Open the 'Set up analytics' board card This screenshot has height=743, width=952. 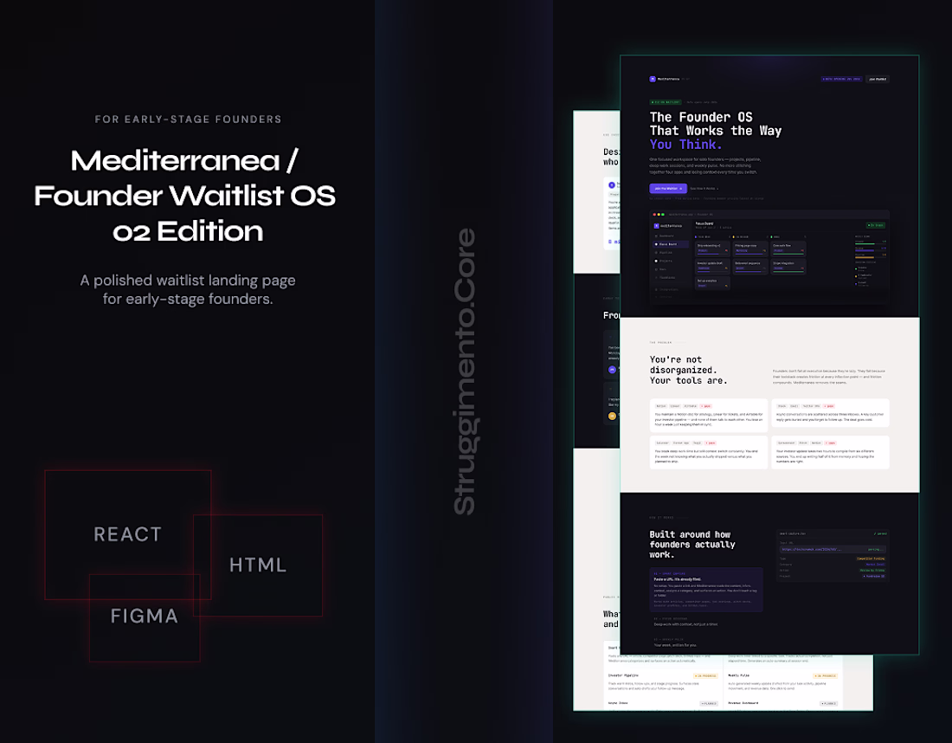pyautogui.click(x=712, y=283)
